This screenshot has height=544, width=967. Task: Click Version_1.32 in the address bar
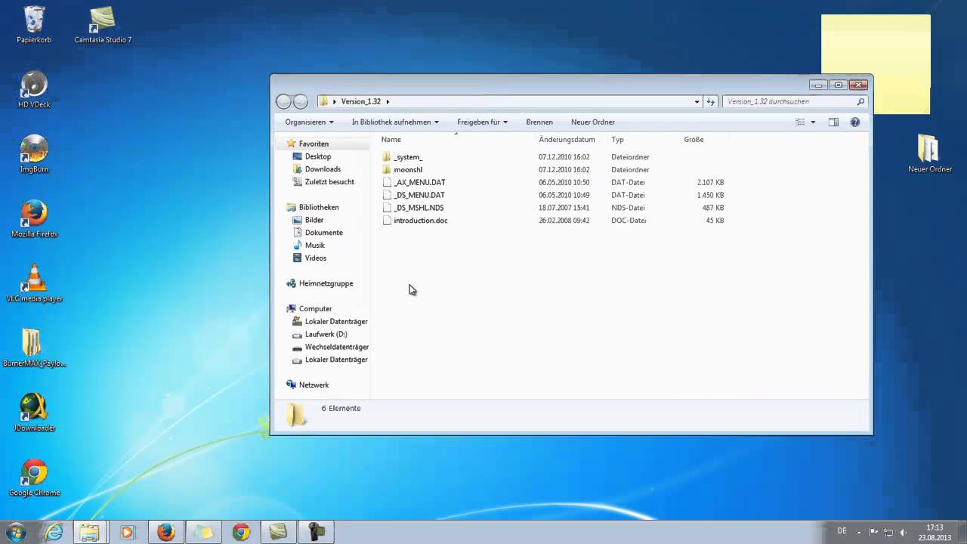(x=361, y=101)
